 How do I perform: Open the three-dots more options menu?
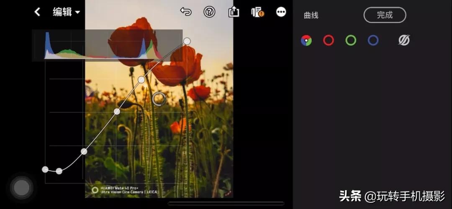281,12
